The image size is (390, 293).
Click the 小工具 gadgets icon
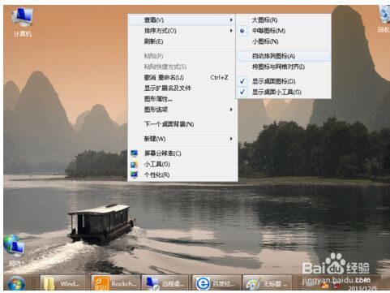click(x=134, y=164)
